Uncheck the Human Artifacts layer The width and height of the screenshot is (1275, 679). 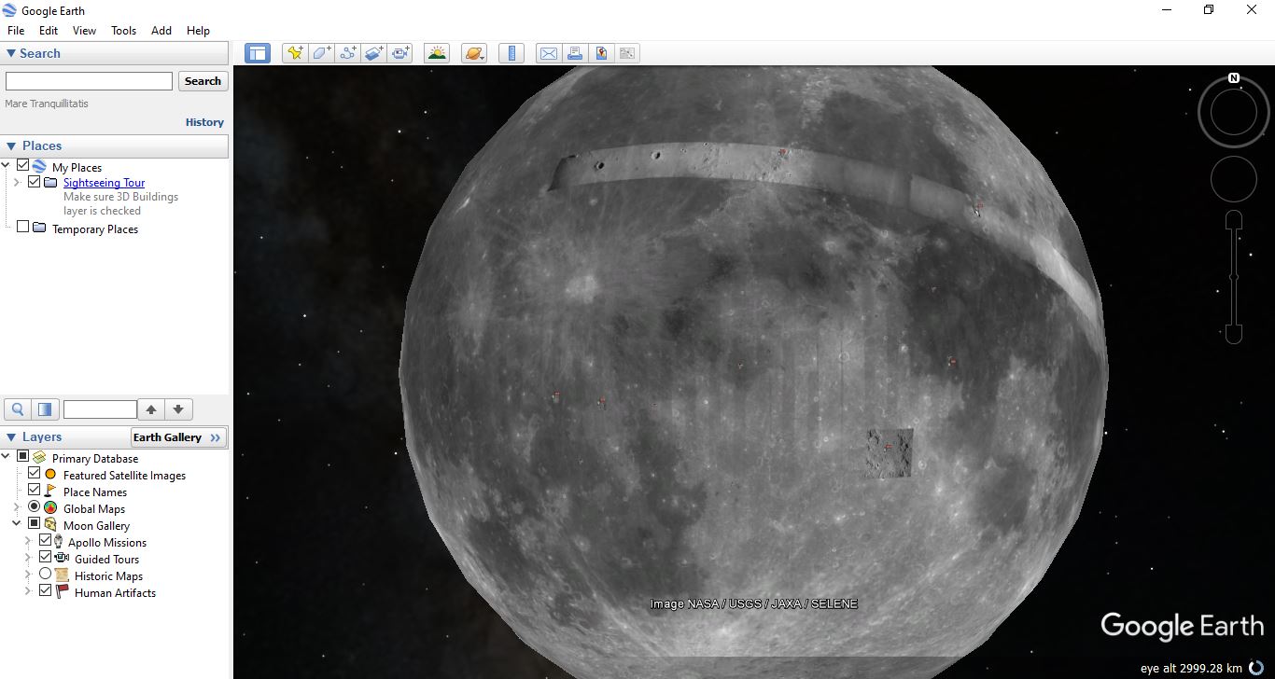45,591
